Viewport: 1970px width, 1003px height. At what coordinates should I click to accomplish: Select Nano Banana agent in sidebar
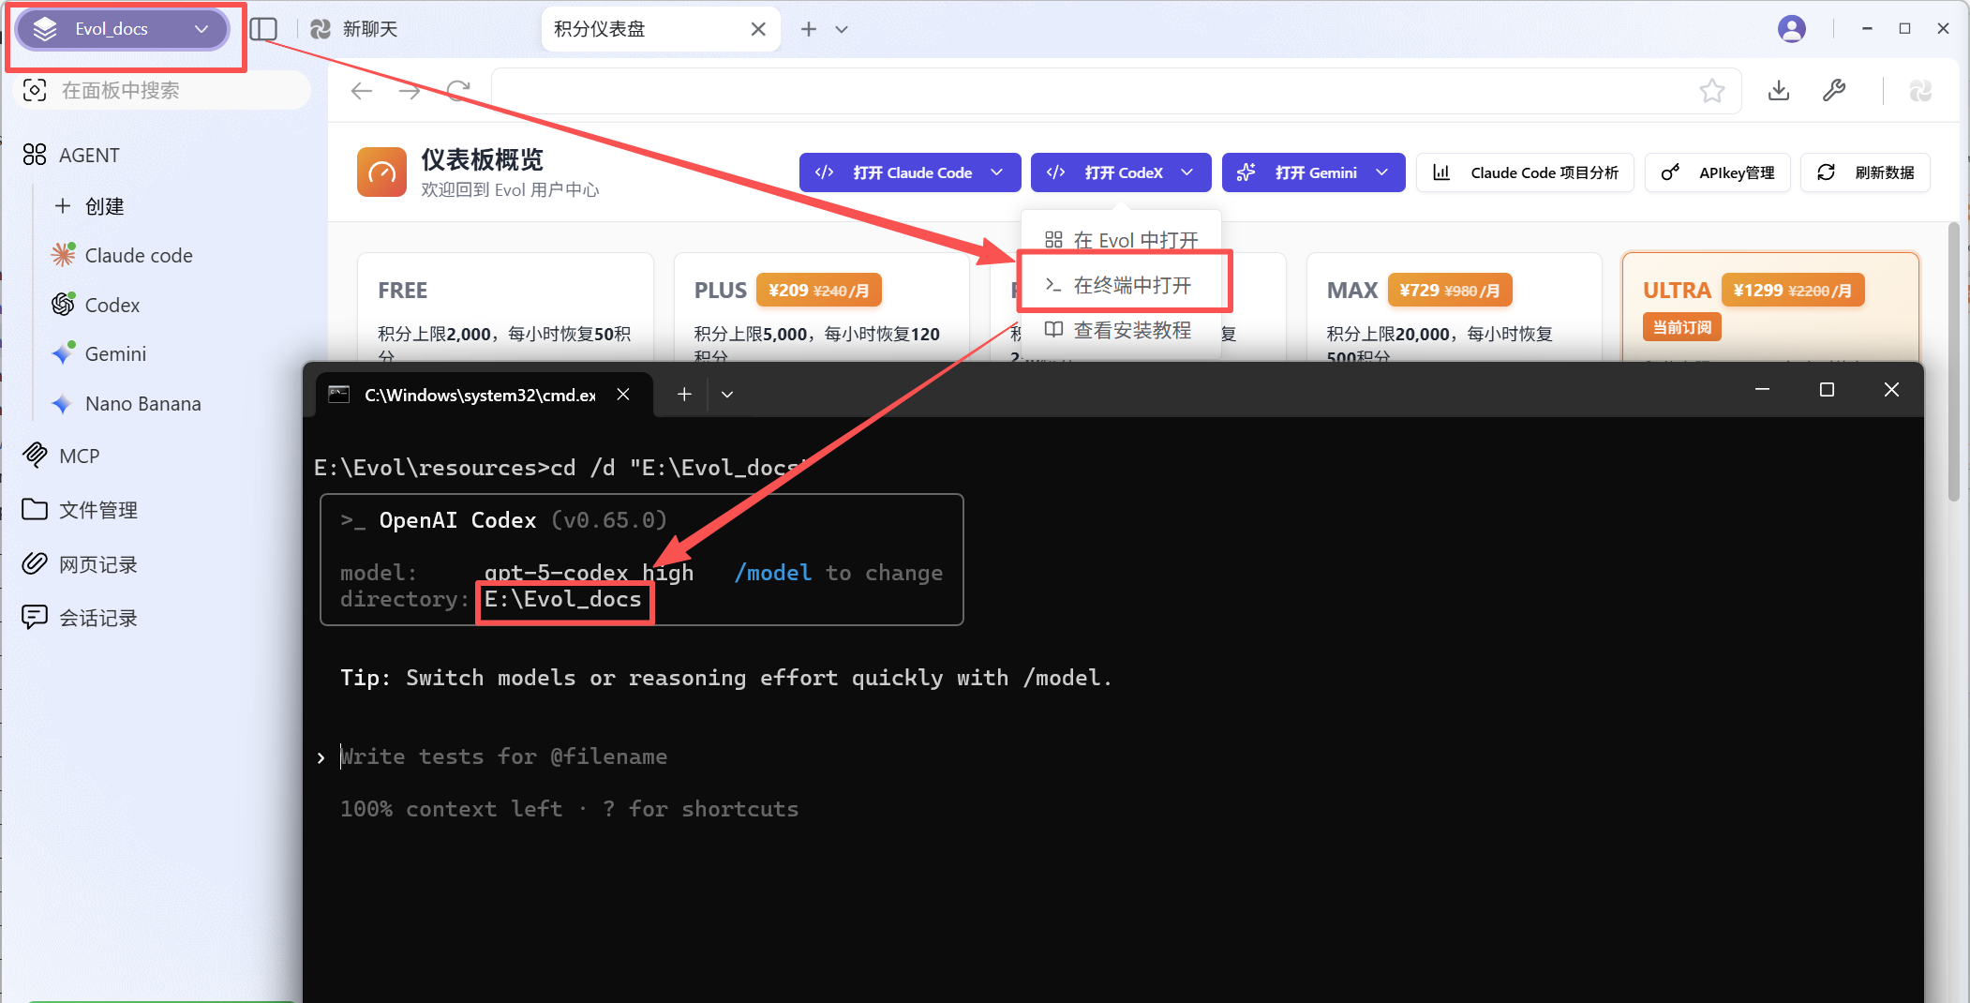142,404
